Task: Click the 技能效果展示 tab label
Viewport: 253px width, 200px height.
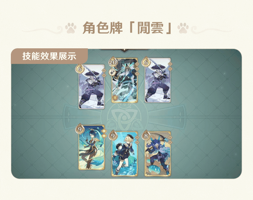Action: pos(49,56)
